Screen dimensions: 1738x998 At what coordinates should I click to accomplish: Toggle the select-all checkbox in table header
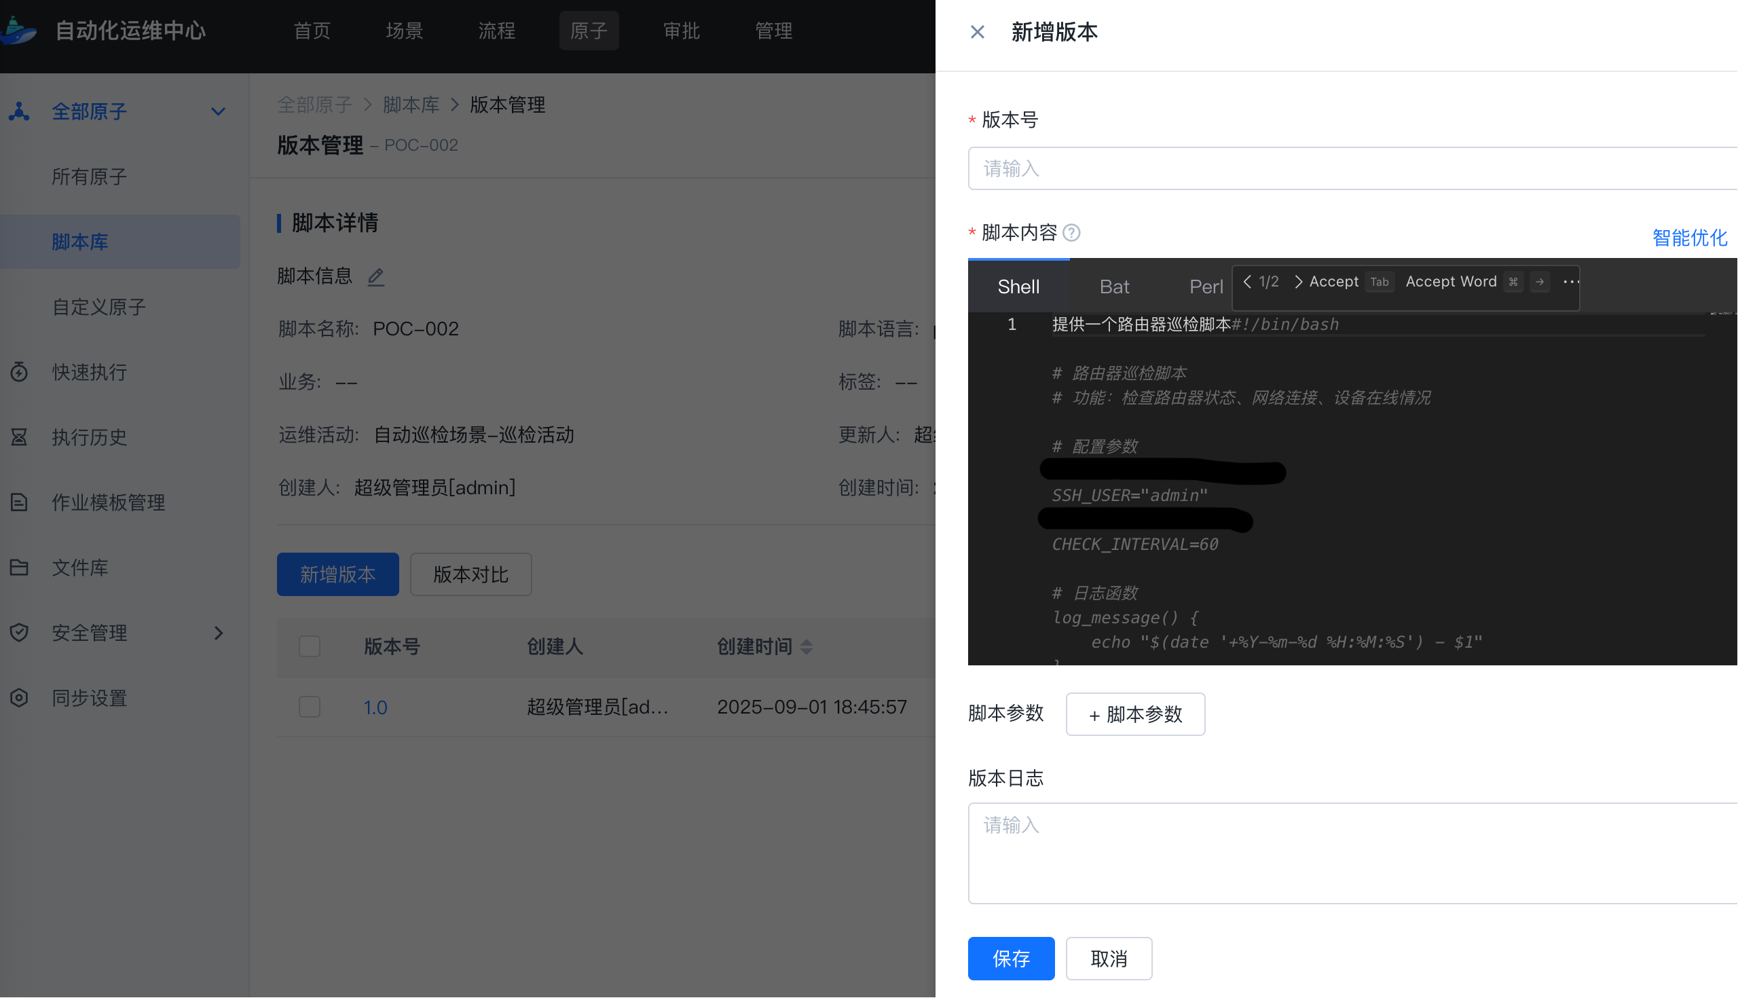point(310,646)
